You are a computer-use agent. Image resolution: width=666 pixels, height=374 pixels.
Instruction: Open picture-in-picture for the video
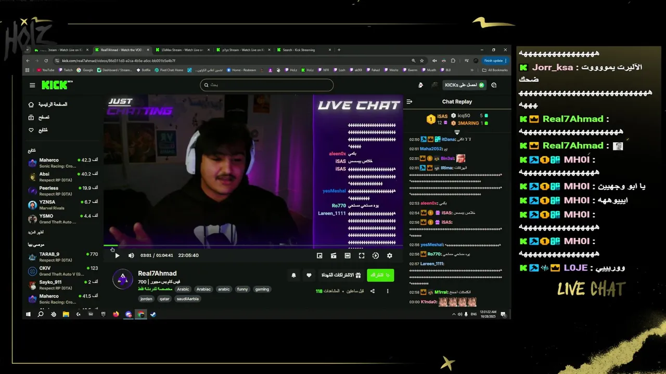click(319, 256)
